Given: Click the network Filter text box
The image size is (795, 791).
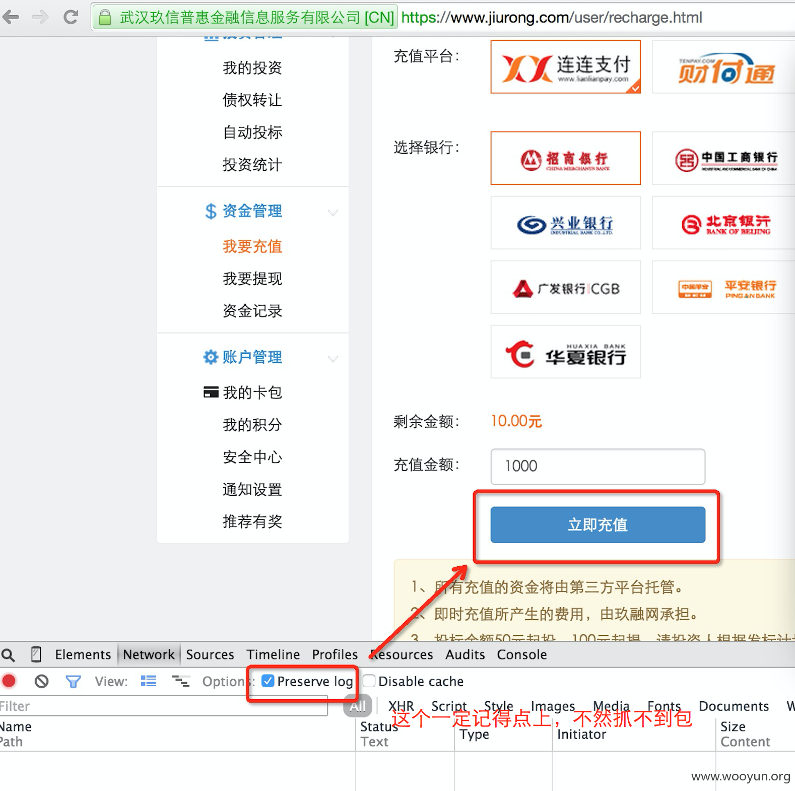Looking at the screenshot, I should pos(164,706).
